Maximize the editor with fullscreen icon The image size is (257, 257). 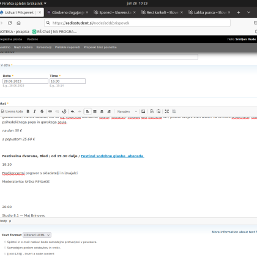pos(167,111)
